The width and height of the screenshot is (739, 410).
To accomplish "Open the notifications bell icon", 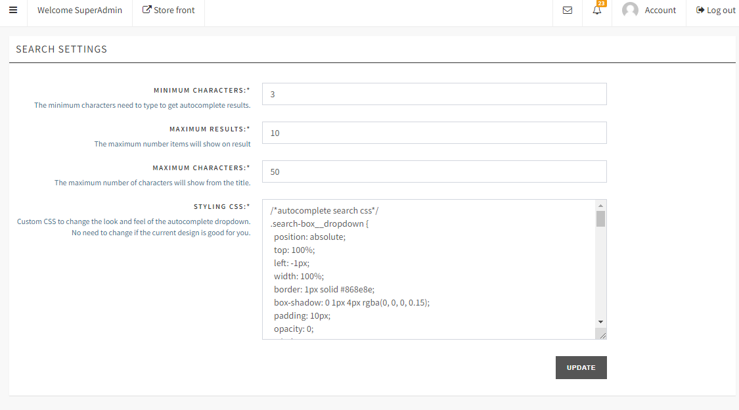I will click(597, 11).
